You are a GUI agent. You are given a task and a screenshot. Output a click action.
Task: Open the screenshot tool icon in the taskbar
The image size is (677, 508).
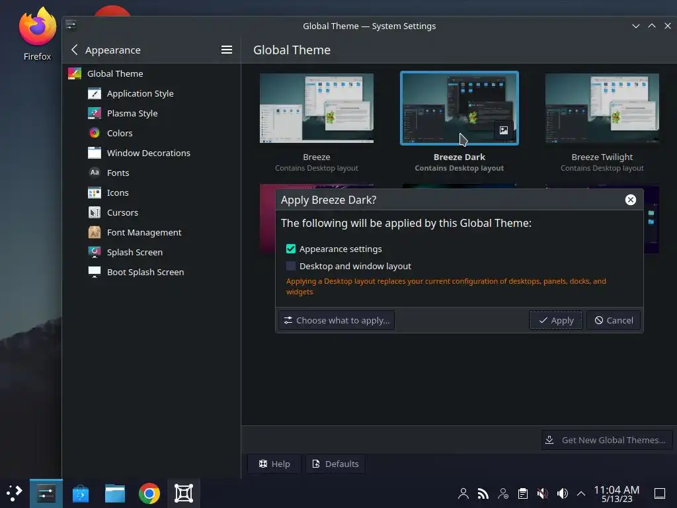(184, 493)
